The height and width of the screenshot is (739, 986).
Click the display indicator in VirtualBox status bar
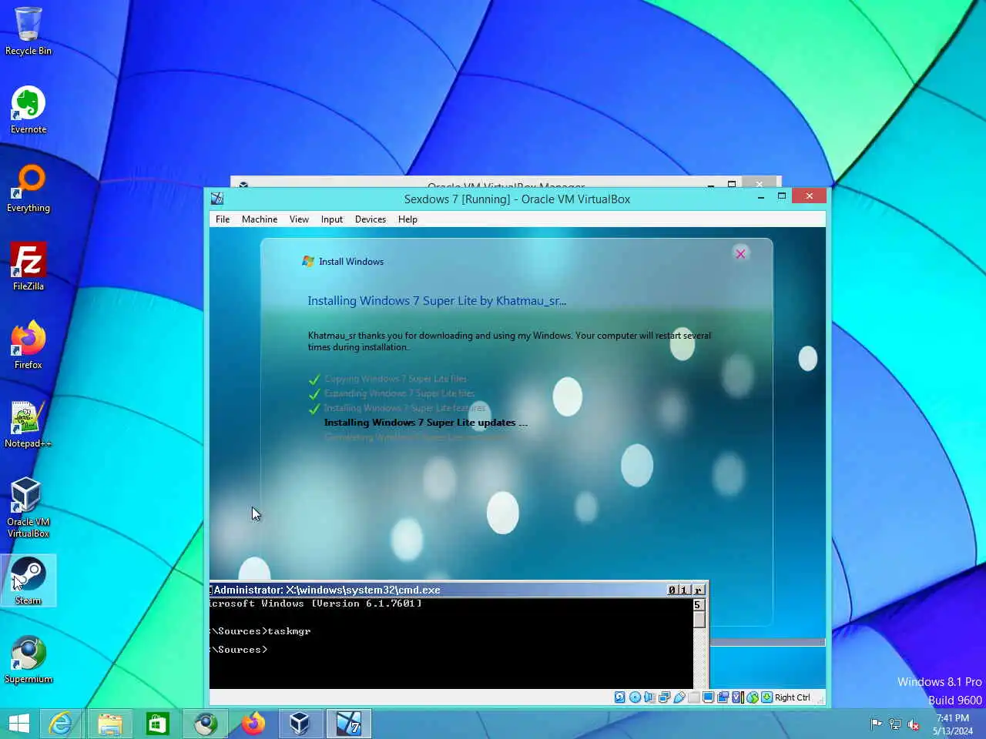pyautogui.click(x=708, y=697)
